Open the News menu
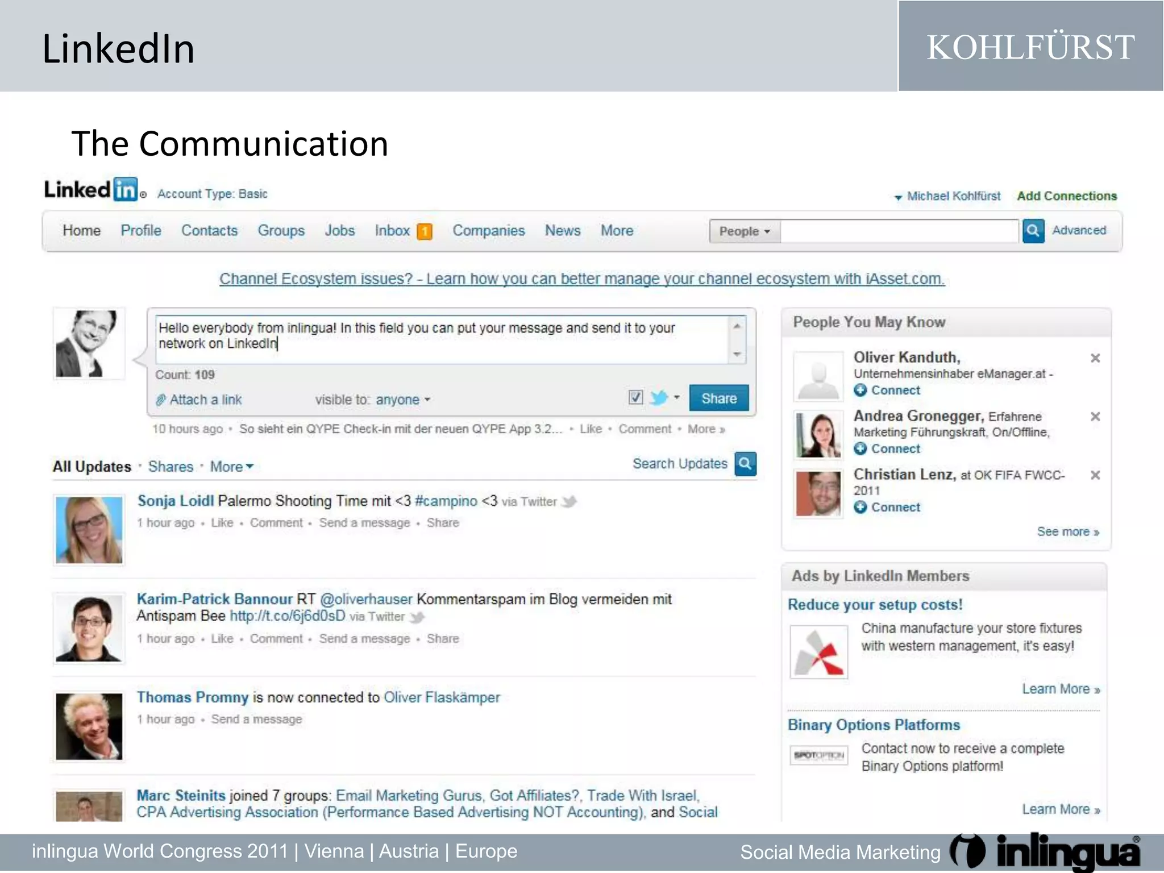The width and height of the screenshot is (1164, 873). pos(563,231)
